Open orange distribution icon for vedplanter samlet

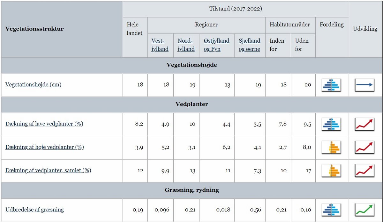pyautogui.click(x=331, y=171)
